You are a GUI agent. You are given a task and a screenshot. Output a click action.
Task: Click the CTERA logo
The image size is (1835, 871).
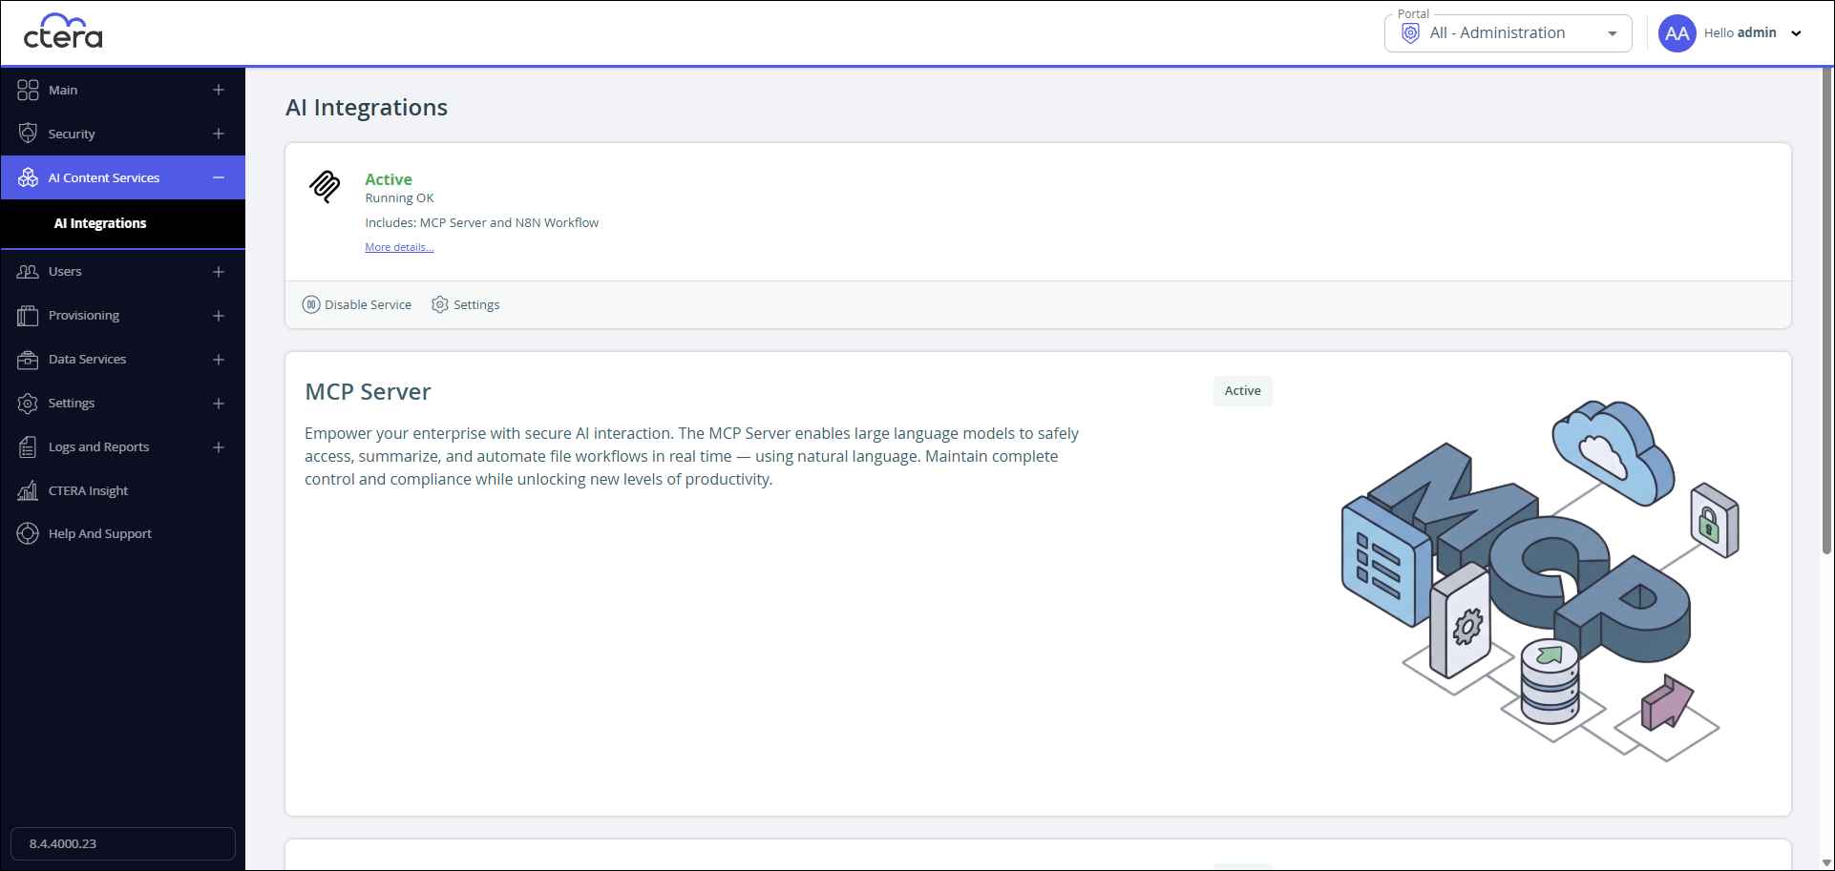point(63,31)
